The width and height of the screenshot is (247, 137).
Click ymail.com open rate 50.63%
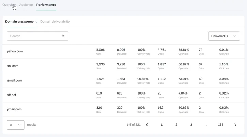pos(184,108)
